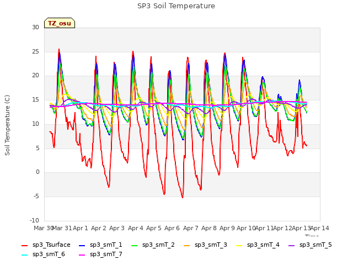353x265 pixels.
Task: Toggle the sp3_smT_7 legend entry
Action: (x=100, y=255)
